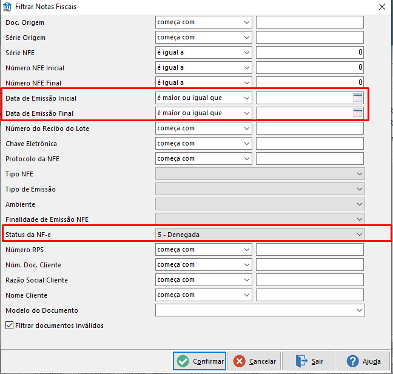Open Número NFE Final operator dropdown

point(204,82)
